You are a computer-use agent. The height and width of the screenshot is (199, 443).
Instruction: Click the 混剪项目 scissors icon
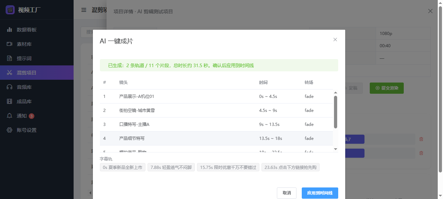tap(9, 73)
